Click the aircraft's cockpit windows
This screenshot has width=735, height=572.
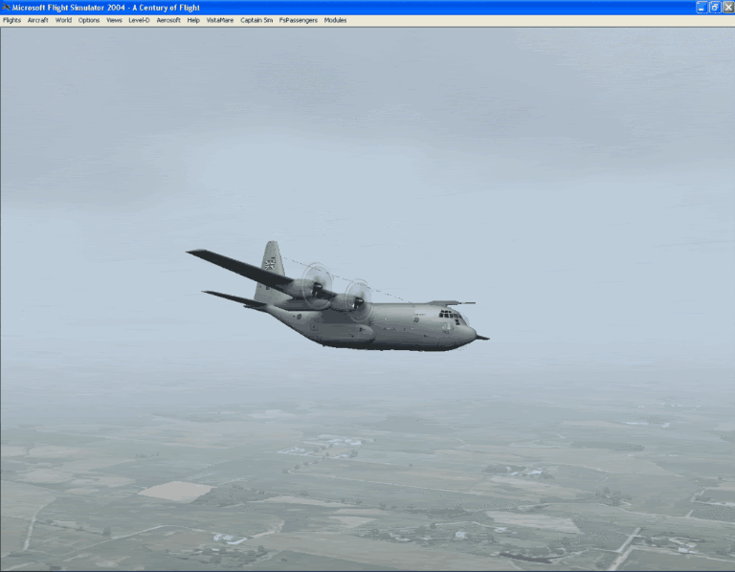[450, 314]
